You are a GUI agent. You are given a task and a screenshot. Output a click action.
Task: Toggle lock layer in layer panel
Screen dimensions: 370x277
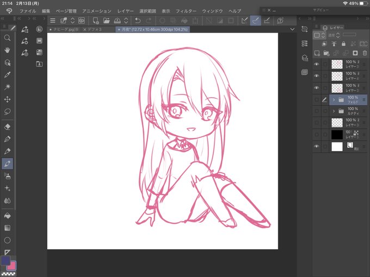tap(343, 43)
